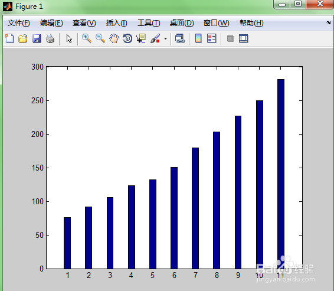Open the 工具(T) menu
Viewport: 334px width, 291px height.
click(149, 23)
